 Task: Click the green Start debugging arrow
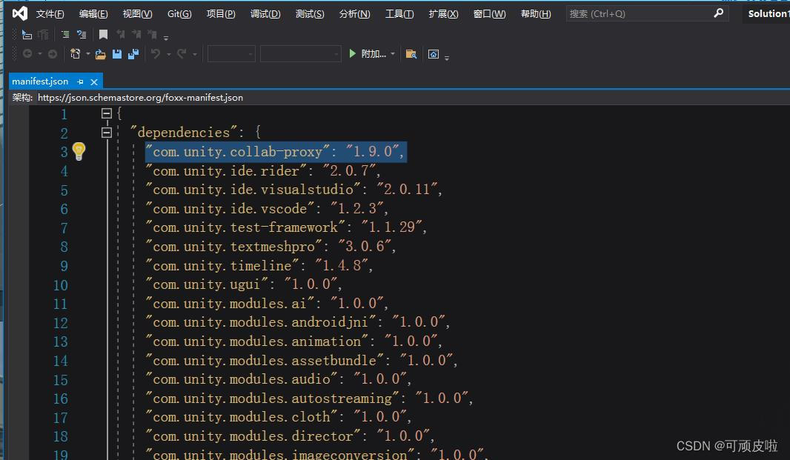pos(353,53)
